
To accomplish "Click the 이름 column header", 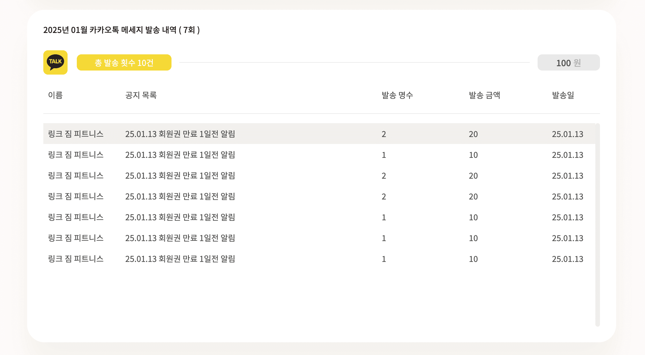I will (x=55, y=95).
